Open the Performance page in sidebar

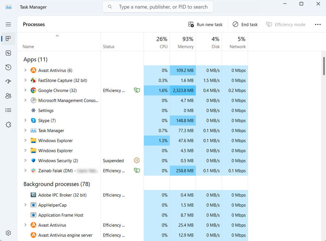[9, 53]
